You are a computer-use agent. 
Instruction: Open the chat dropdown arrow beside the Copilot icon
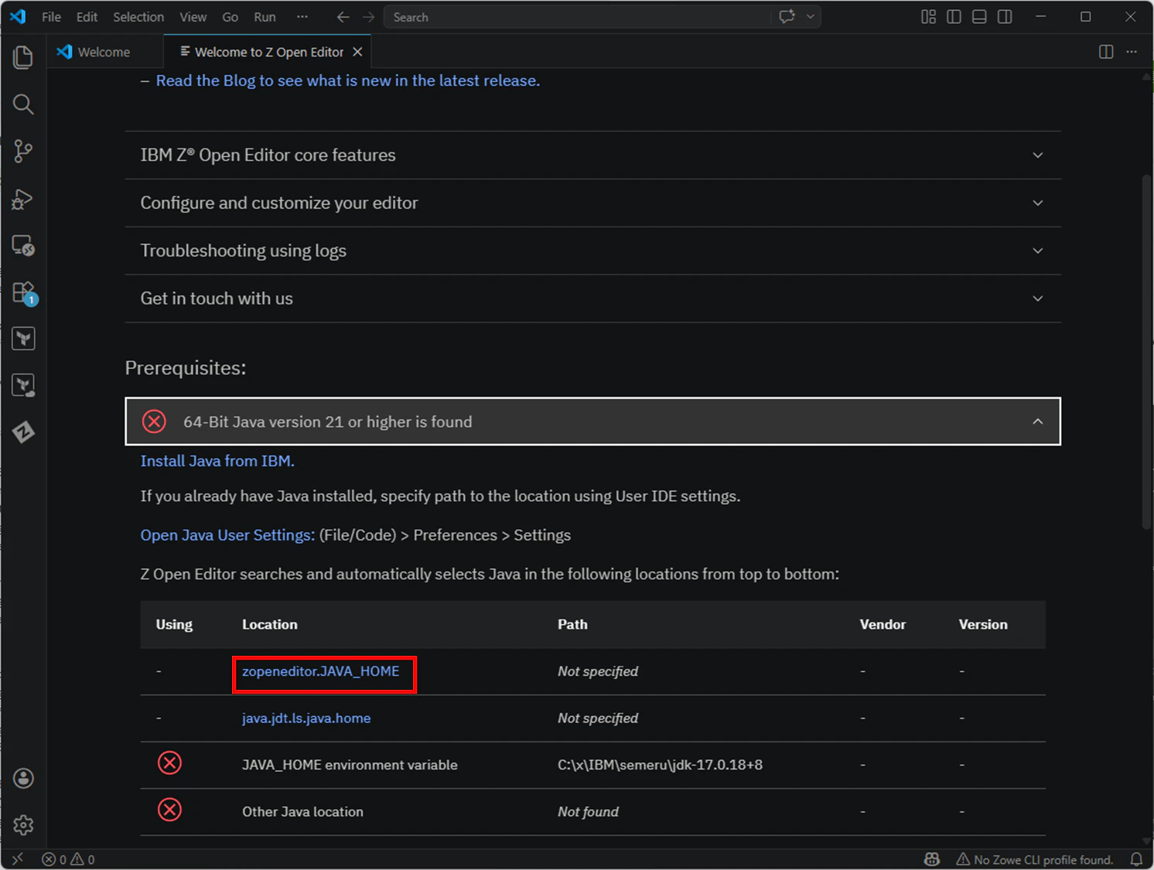pos(810,17)
